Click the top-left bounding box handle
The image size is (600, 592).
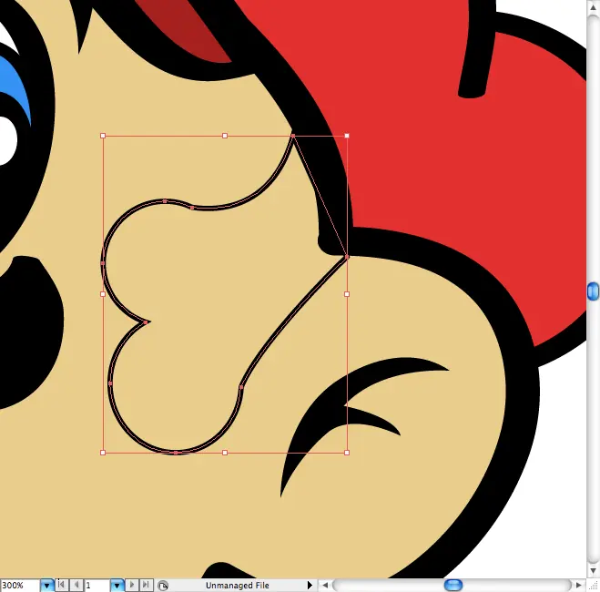click(x=103, y=136)
